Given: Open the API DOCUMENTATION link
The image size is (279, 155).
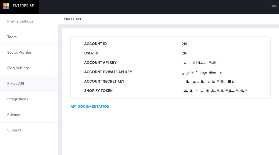Looking at the screenshot, I should coord(90,106).
